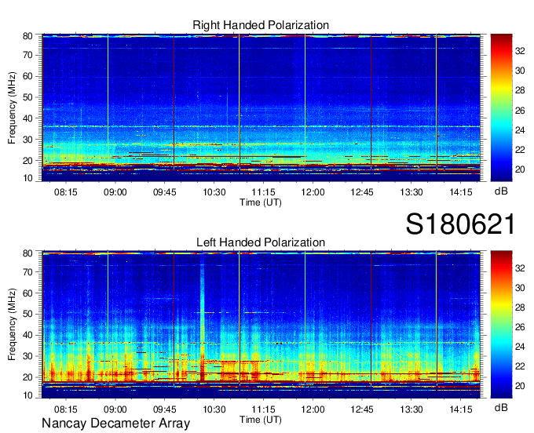
Task: Click 10:30 time tick under Left Handed plot
Action: [214, 409]
